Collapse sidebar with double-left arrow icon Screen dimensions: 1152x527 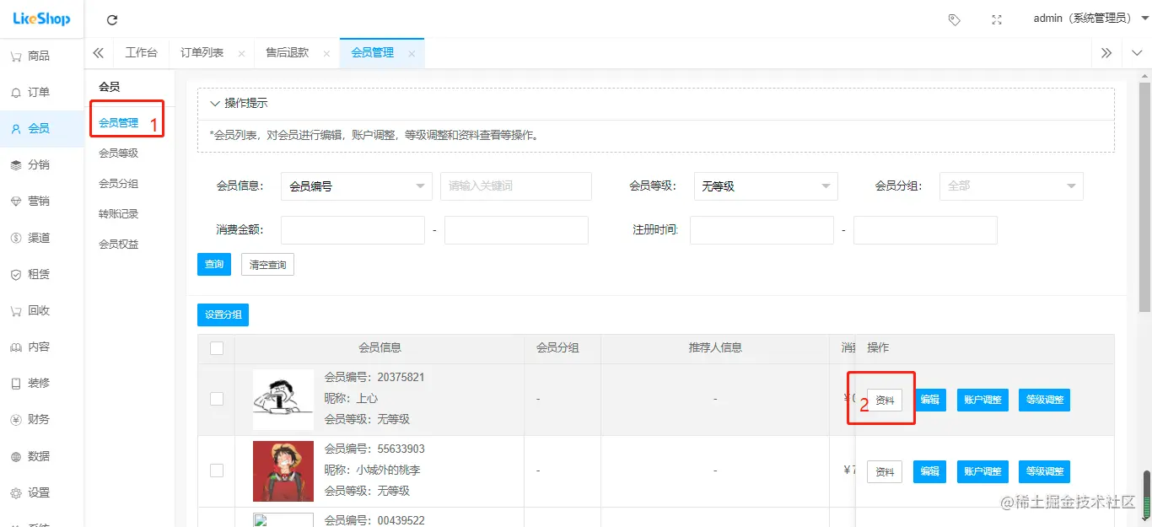tap(99, 53)
